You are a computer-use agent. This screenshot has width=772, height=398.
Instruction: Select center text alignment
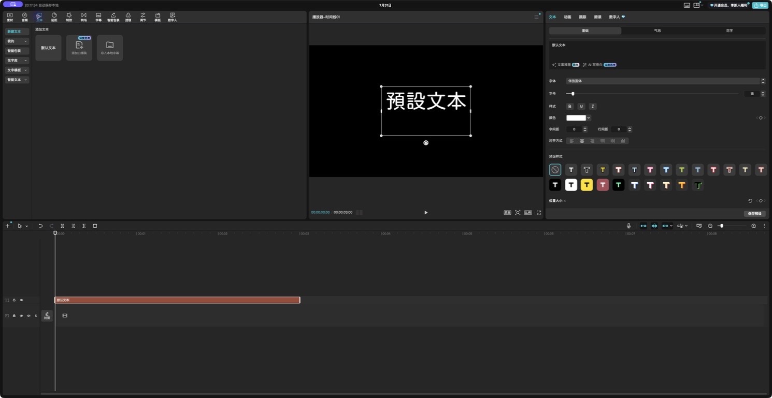[582, 141]
